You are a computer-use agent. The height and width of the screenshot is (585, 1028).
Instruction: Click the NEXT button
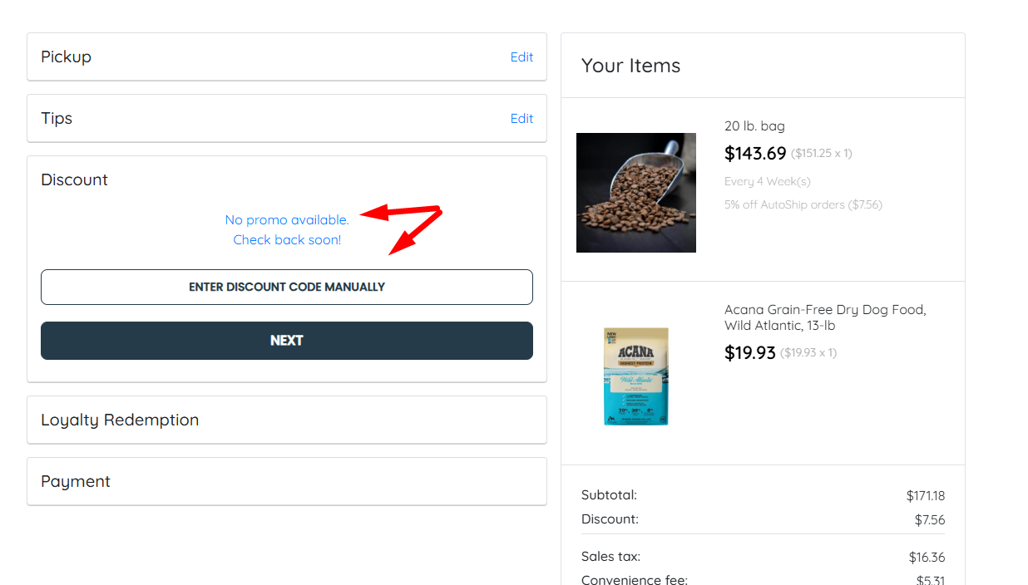[x=287, y=341]
